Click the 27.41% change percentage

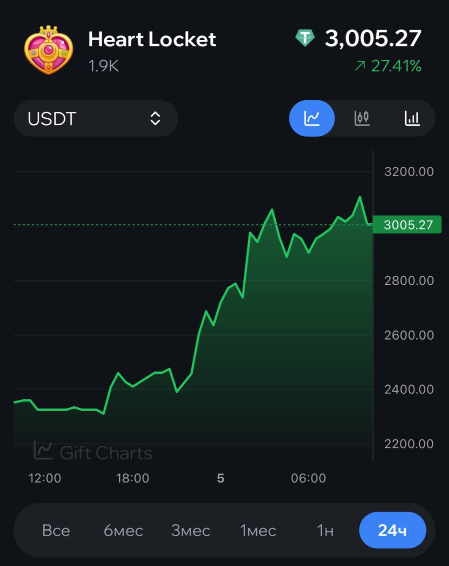[x=396, y=66]
